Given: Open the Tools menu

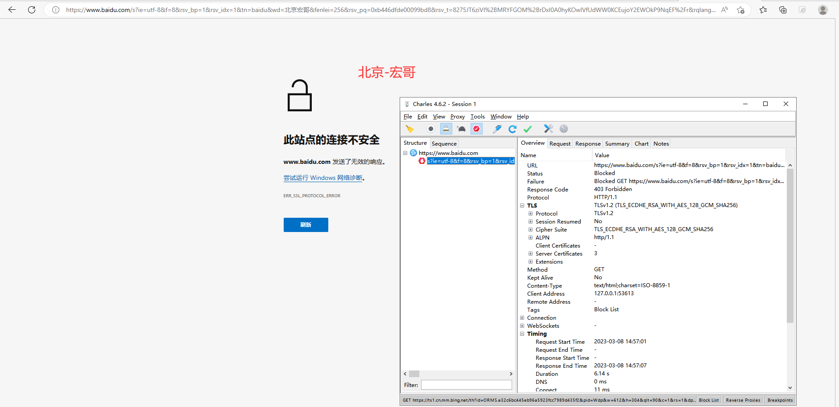Looking at the screenshot, I should pyautogui.click(x=477, y=117).
